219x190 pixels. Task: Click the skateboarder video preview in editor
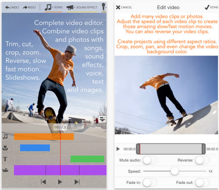click(166, 95)
